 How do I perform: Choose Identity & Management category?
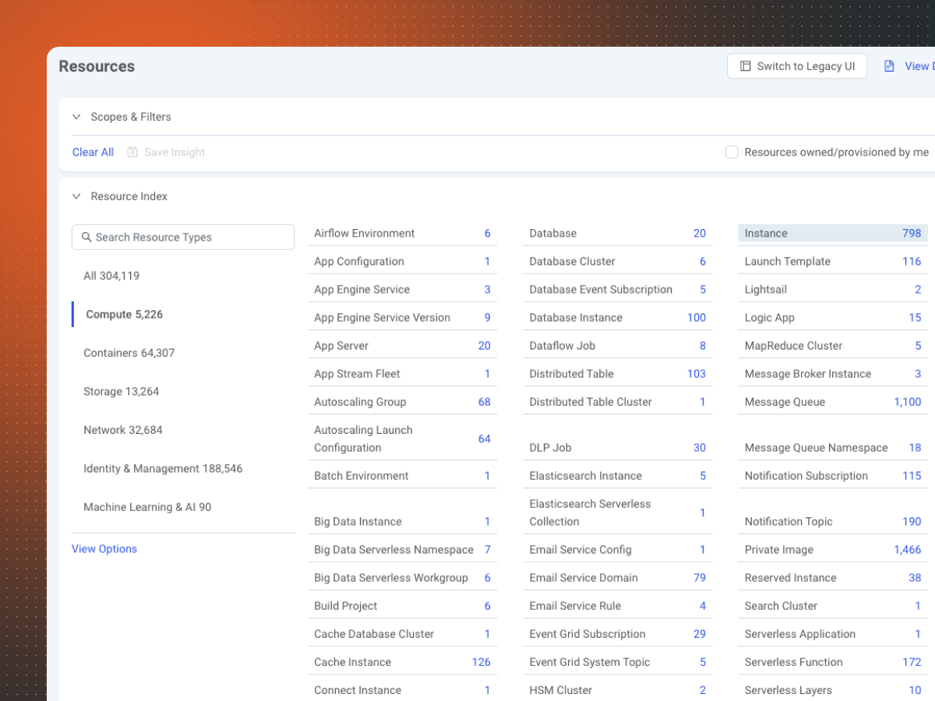163,469
